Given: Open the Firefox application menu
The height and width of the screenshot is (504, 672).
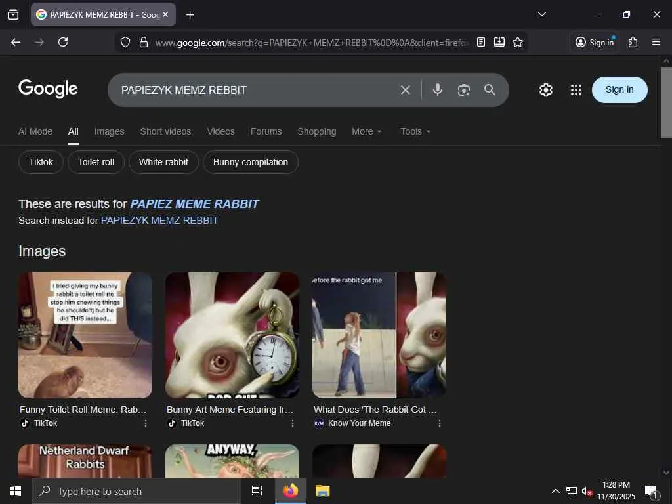Looking at the screenshot, I should click(x=656, y=42).
